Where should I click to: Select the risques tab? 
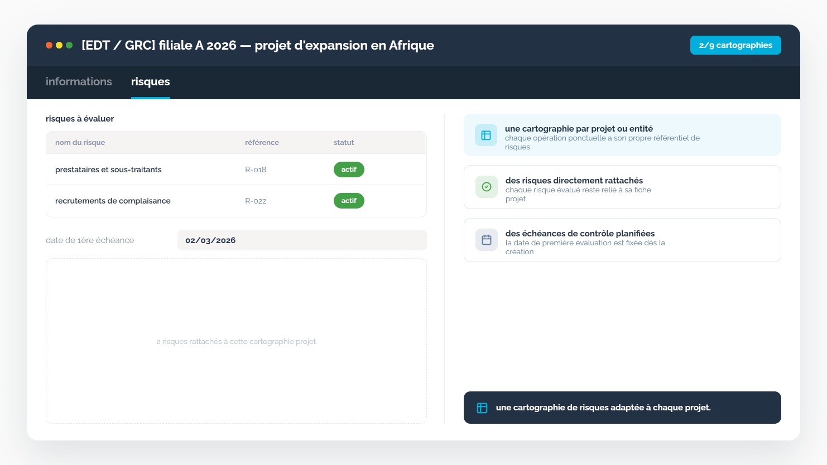(x=151, y=81)
